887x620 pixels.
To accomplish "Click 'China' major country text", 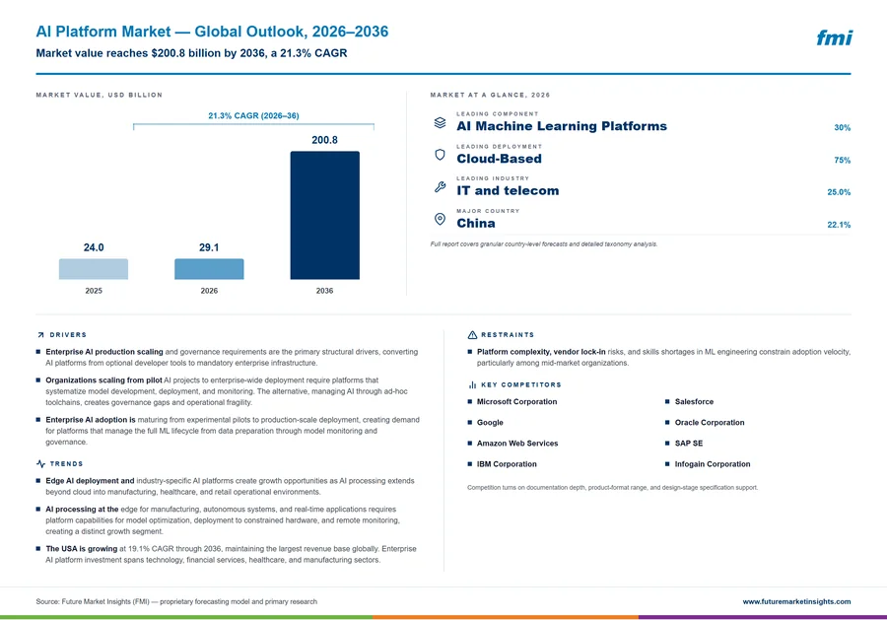I will [x=476, y=224].
